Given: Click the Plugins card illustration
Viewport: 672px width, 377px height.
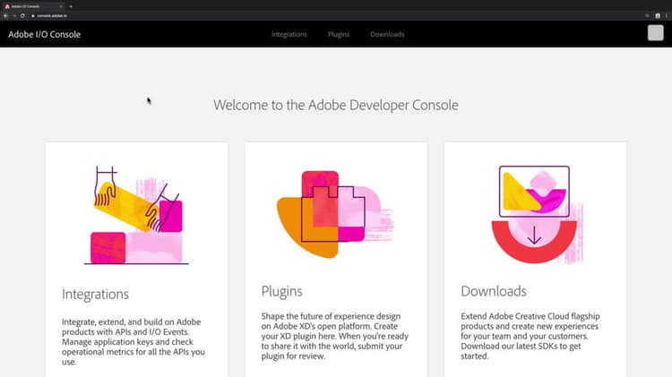Looking at the screenshot, I should (x=336, y=214).
